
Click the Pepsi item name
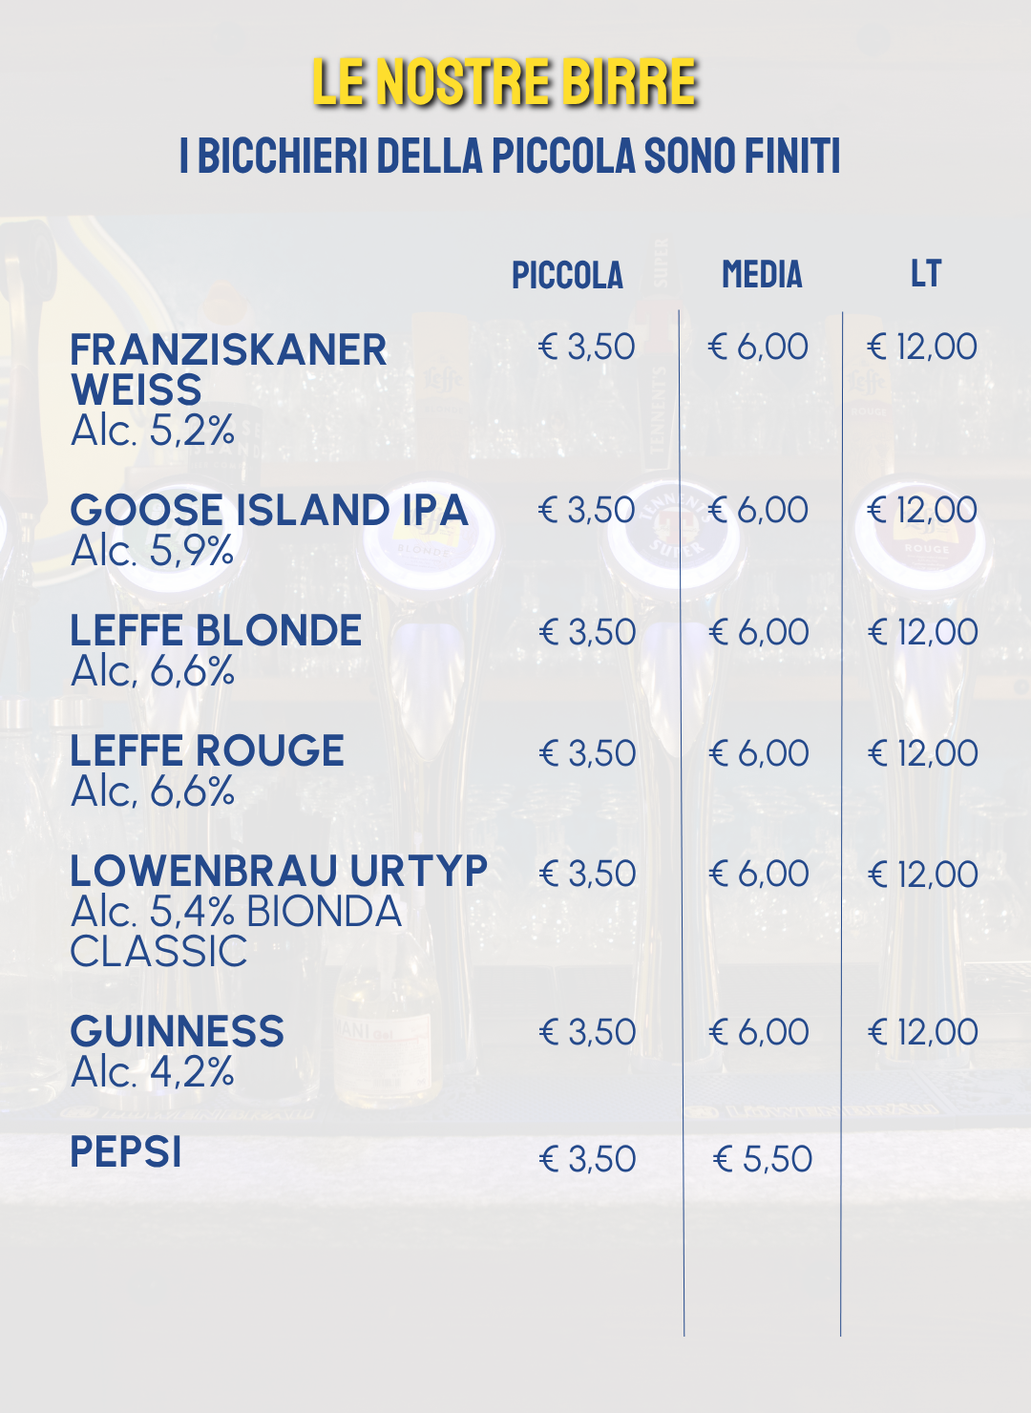coord(126,1152)
